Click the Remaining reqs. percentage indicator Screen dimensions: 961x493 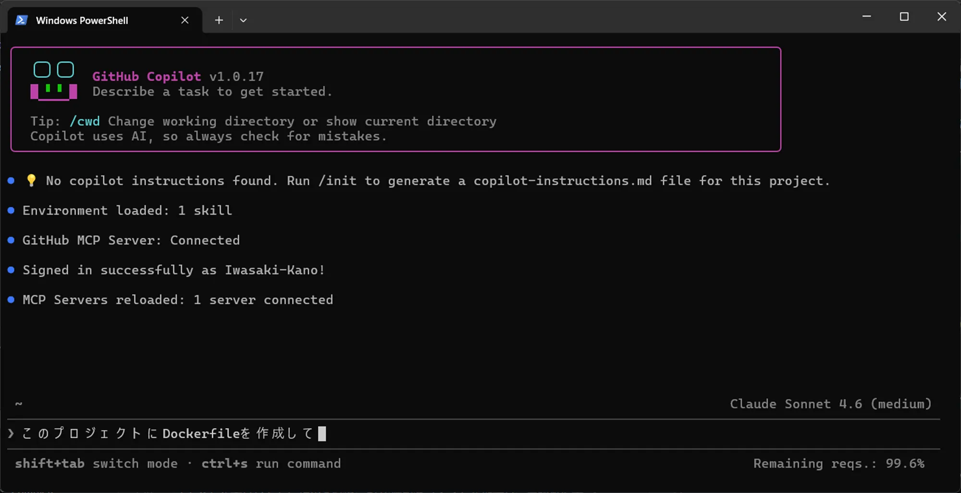point(838,463)
